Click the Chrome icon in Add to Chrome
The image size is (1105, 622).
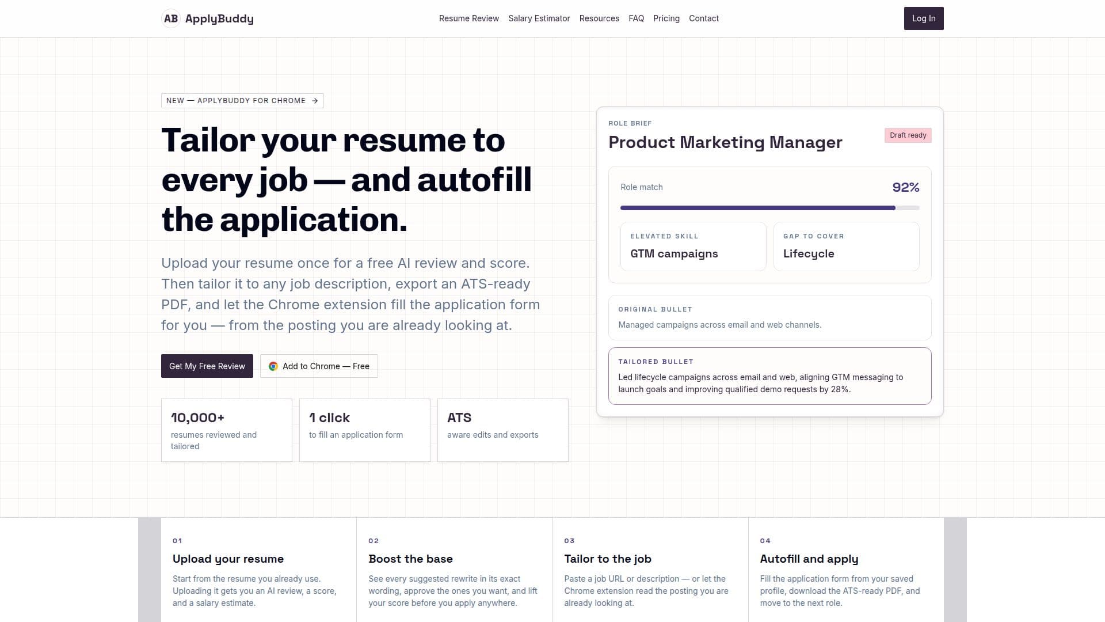click(x=273, y=366)
